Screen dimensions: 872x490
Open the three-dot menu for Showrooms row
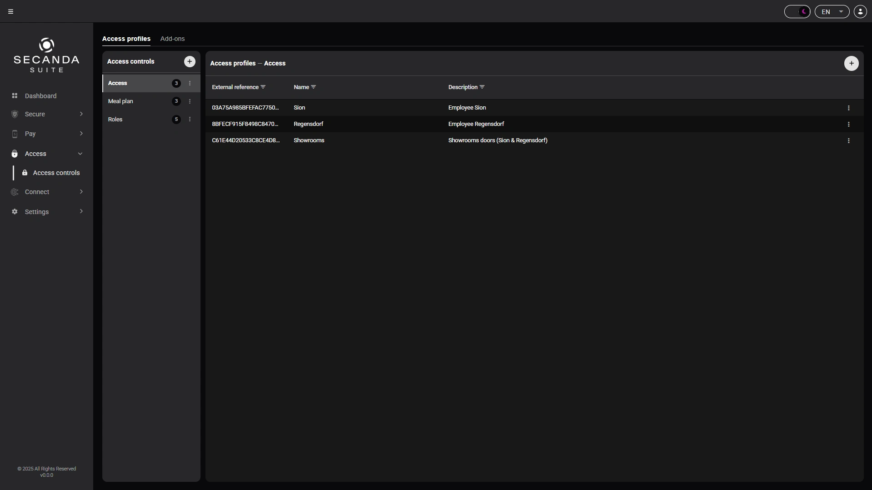click(848, 140)
